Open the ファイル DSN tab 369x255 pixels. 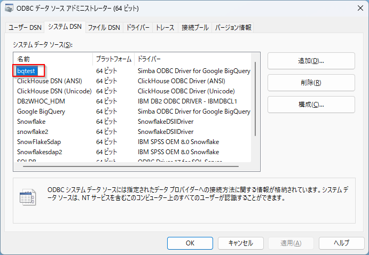(x=104, y=28)
